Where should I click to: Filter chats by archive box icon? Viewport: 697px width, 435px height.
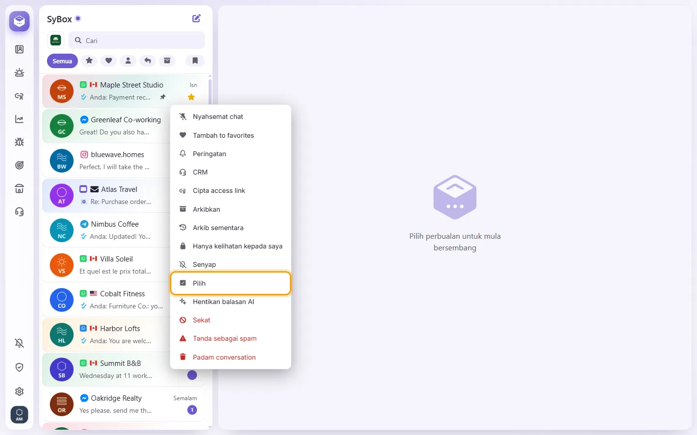pyautogui.click(x=167, y=61)
